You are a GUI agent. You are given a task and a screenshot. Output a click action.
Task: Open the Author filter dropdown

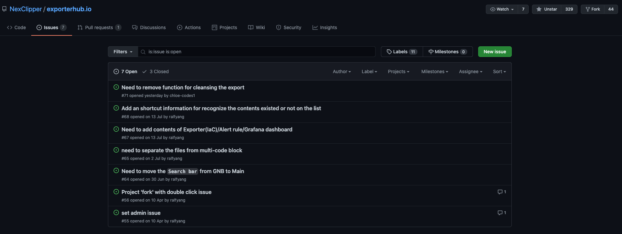[342, 71]
